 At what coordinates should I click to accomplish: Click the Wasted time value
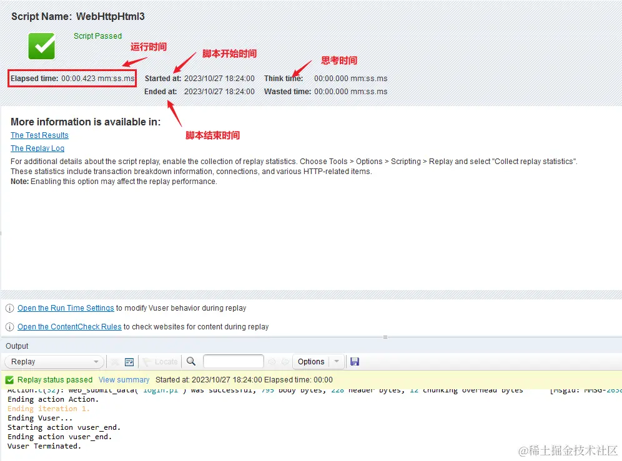pyautogui.click(x=351, y=92)
